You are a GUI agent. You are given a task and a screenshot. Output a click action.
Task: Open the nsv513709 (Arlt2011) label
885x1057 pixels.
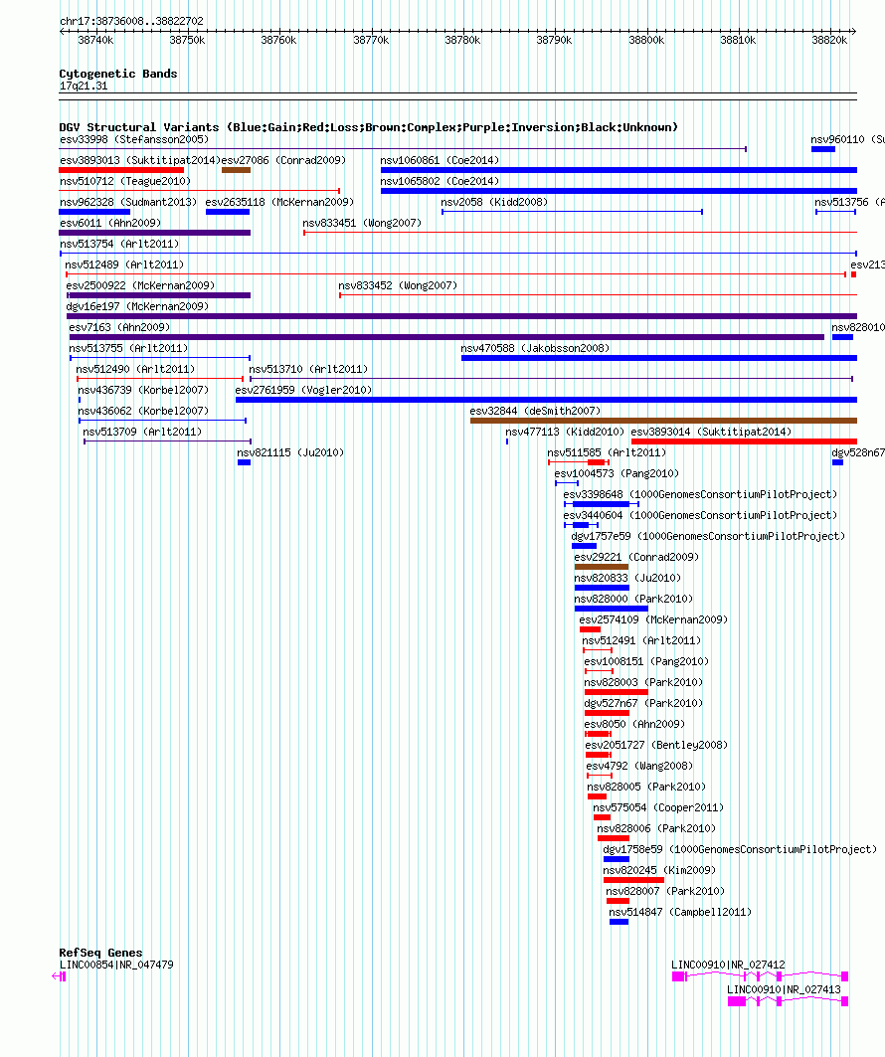142,433
